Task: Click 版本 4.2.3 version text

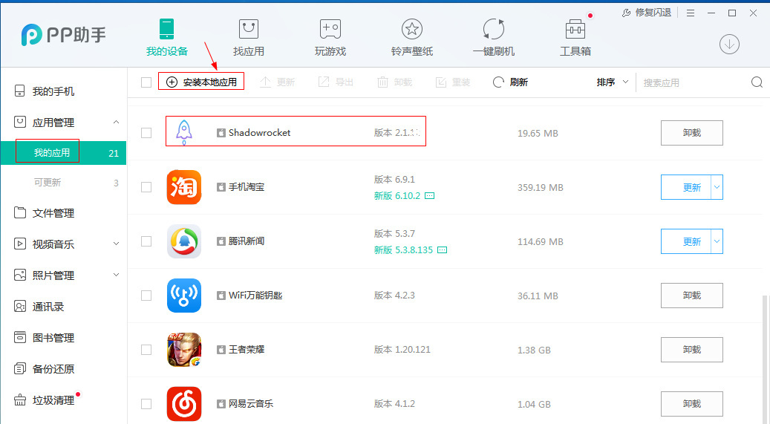Action: pyautogui.click(x=394, y=296)
